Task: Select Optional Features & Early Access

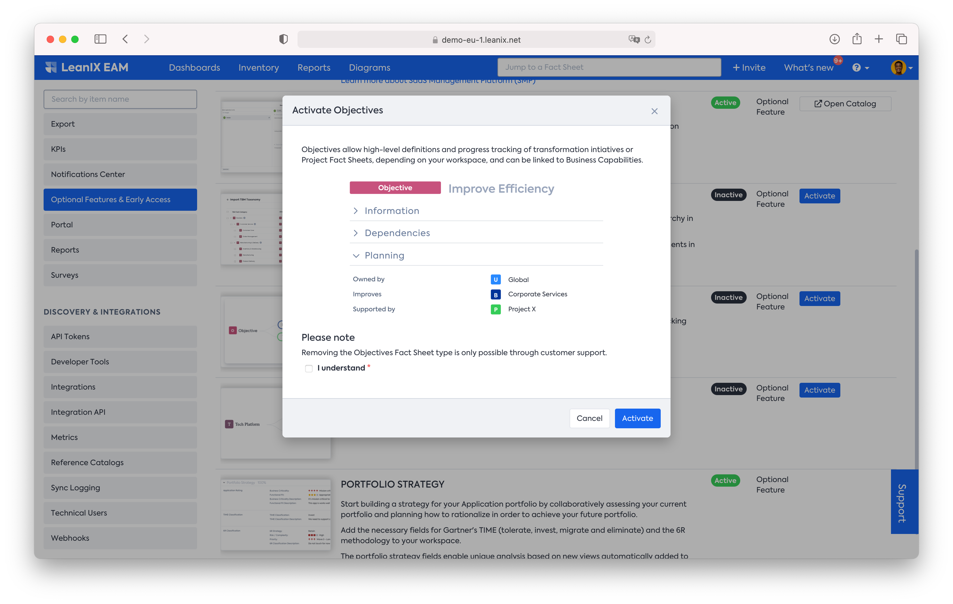Action: [x=120, y=199]
